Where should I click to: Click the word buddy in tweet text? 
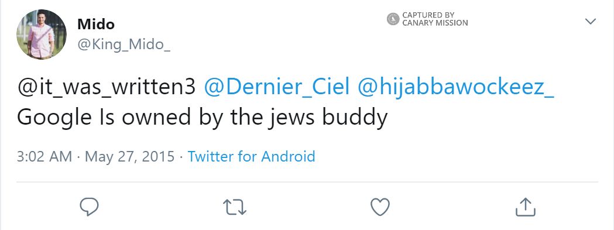pyautogui.click(x=355, y=117)
